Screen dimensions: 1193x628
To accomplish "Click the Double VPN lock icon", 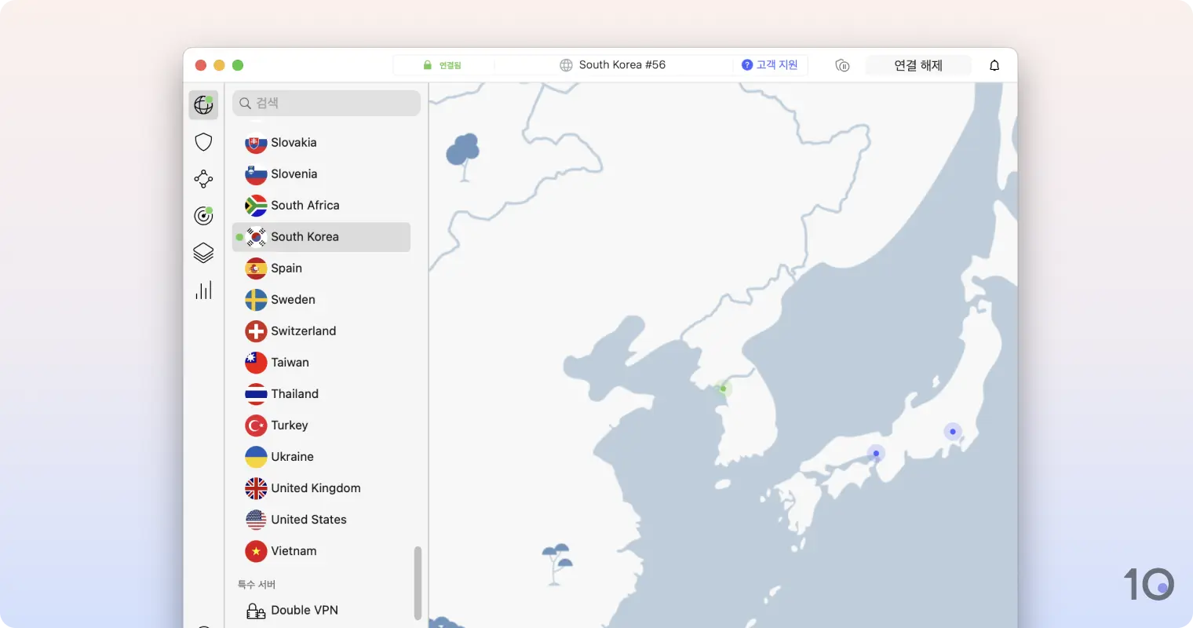I will pyautogui.click(x=256, y=611).
